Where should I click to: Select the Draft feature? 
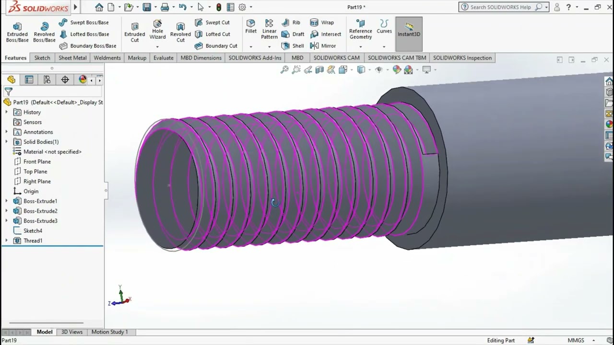tap(293, 34)
